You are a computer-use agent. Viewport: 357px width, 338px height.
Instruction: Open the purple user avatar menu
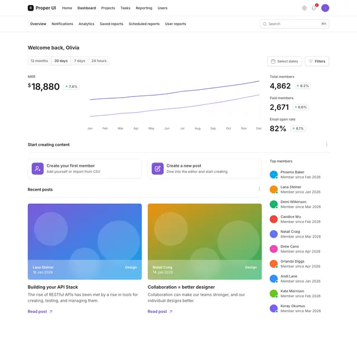(325, 8)
